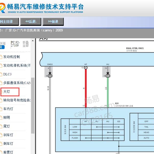Open the 照明 entry
154x154 pixels.
click(6, 117)
